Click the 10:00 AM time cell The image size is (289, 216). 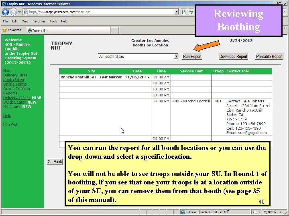coord(161,83)
